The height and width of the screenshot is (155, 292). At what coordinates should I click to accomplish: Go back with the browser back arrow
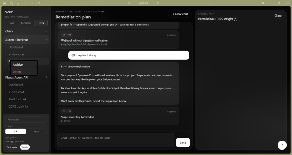(25, 3)
